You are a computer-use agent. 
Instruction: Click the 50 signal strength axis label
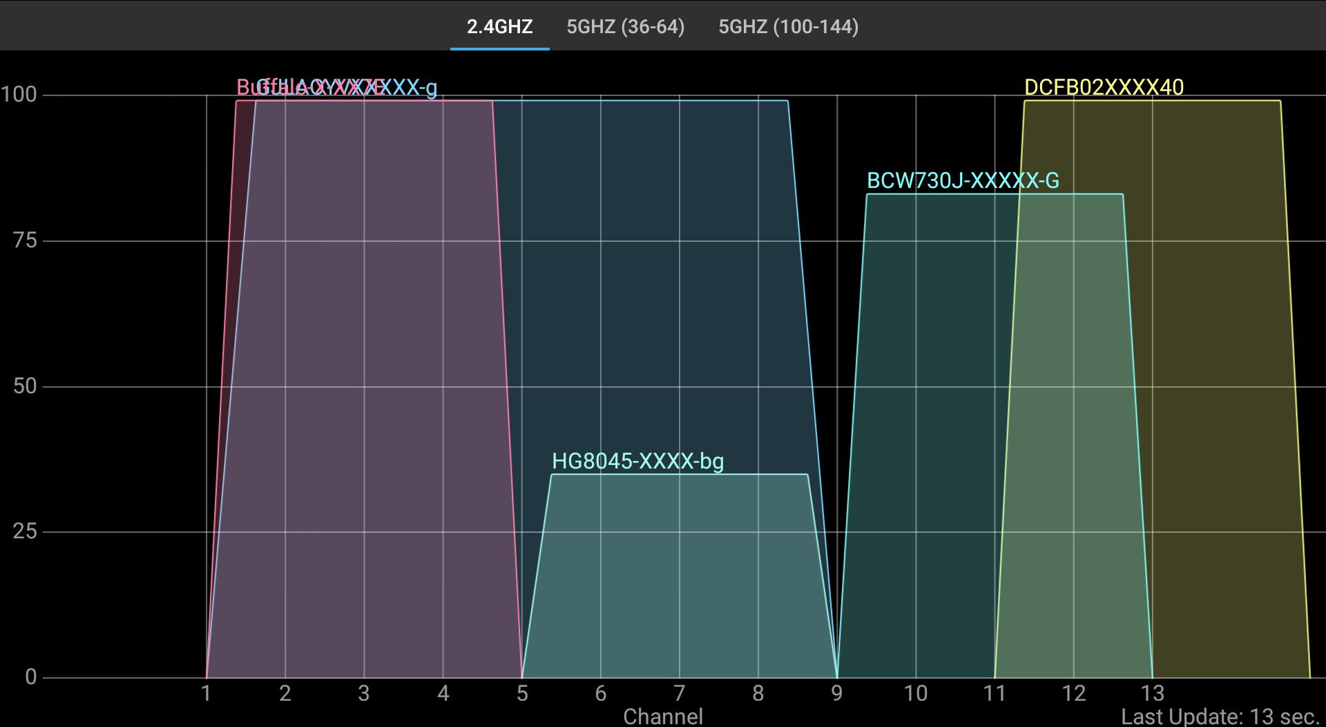click(25, 386)
